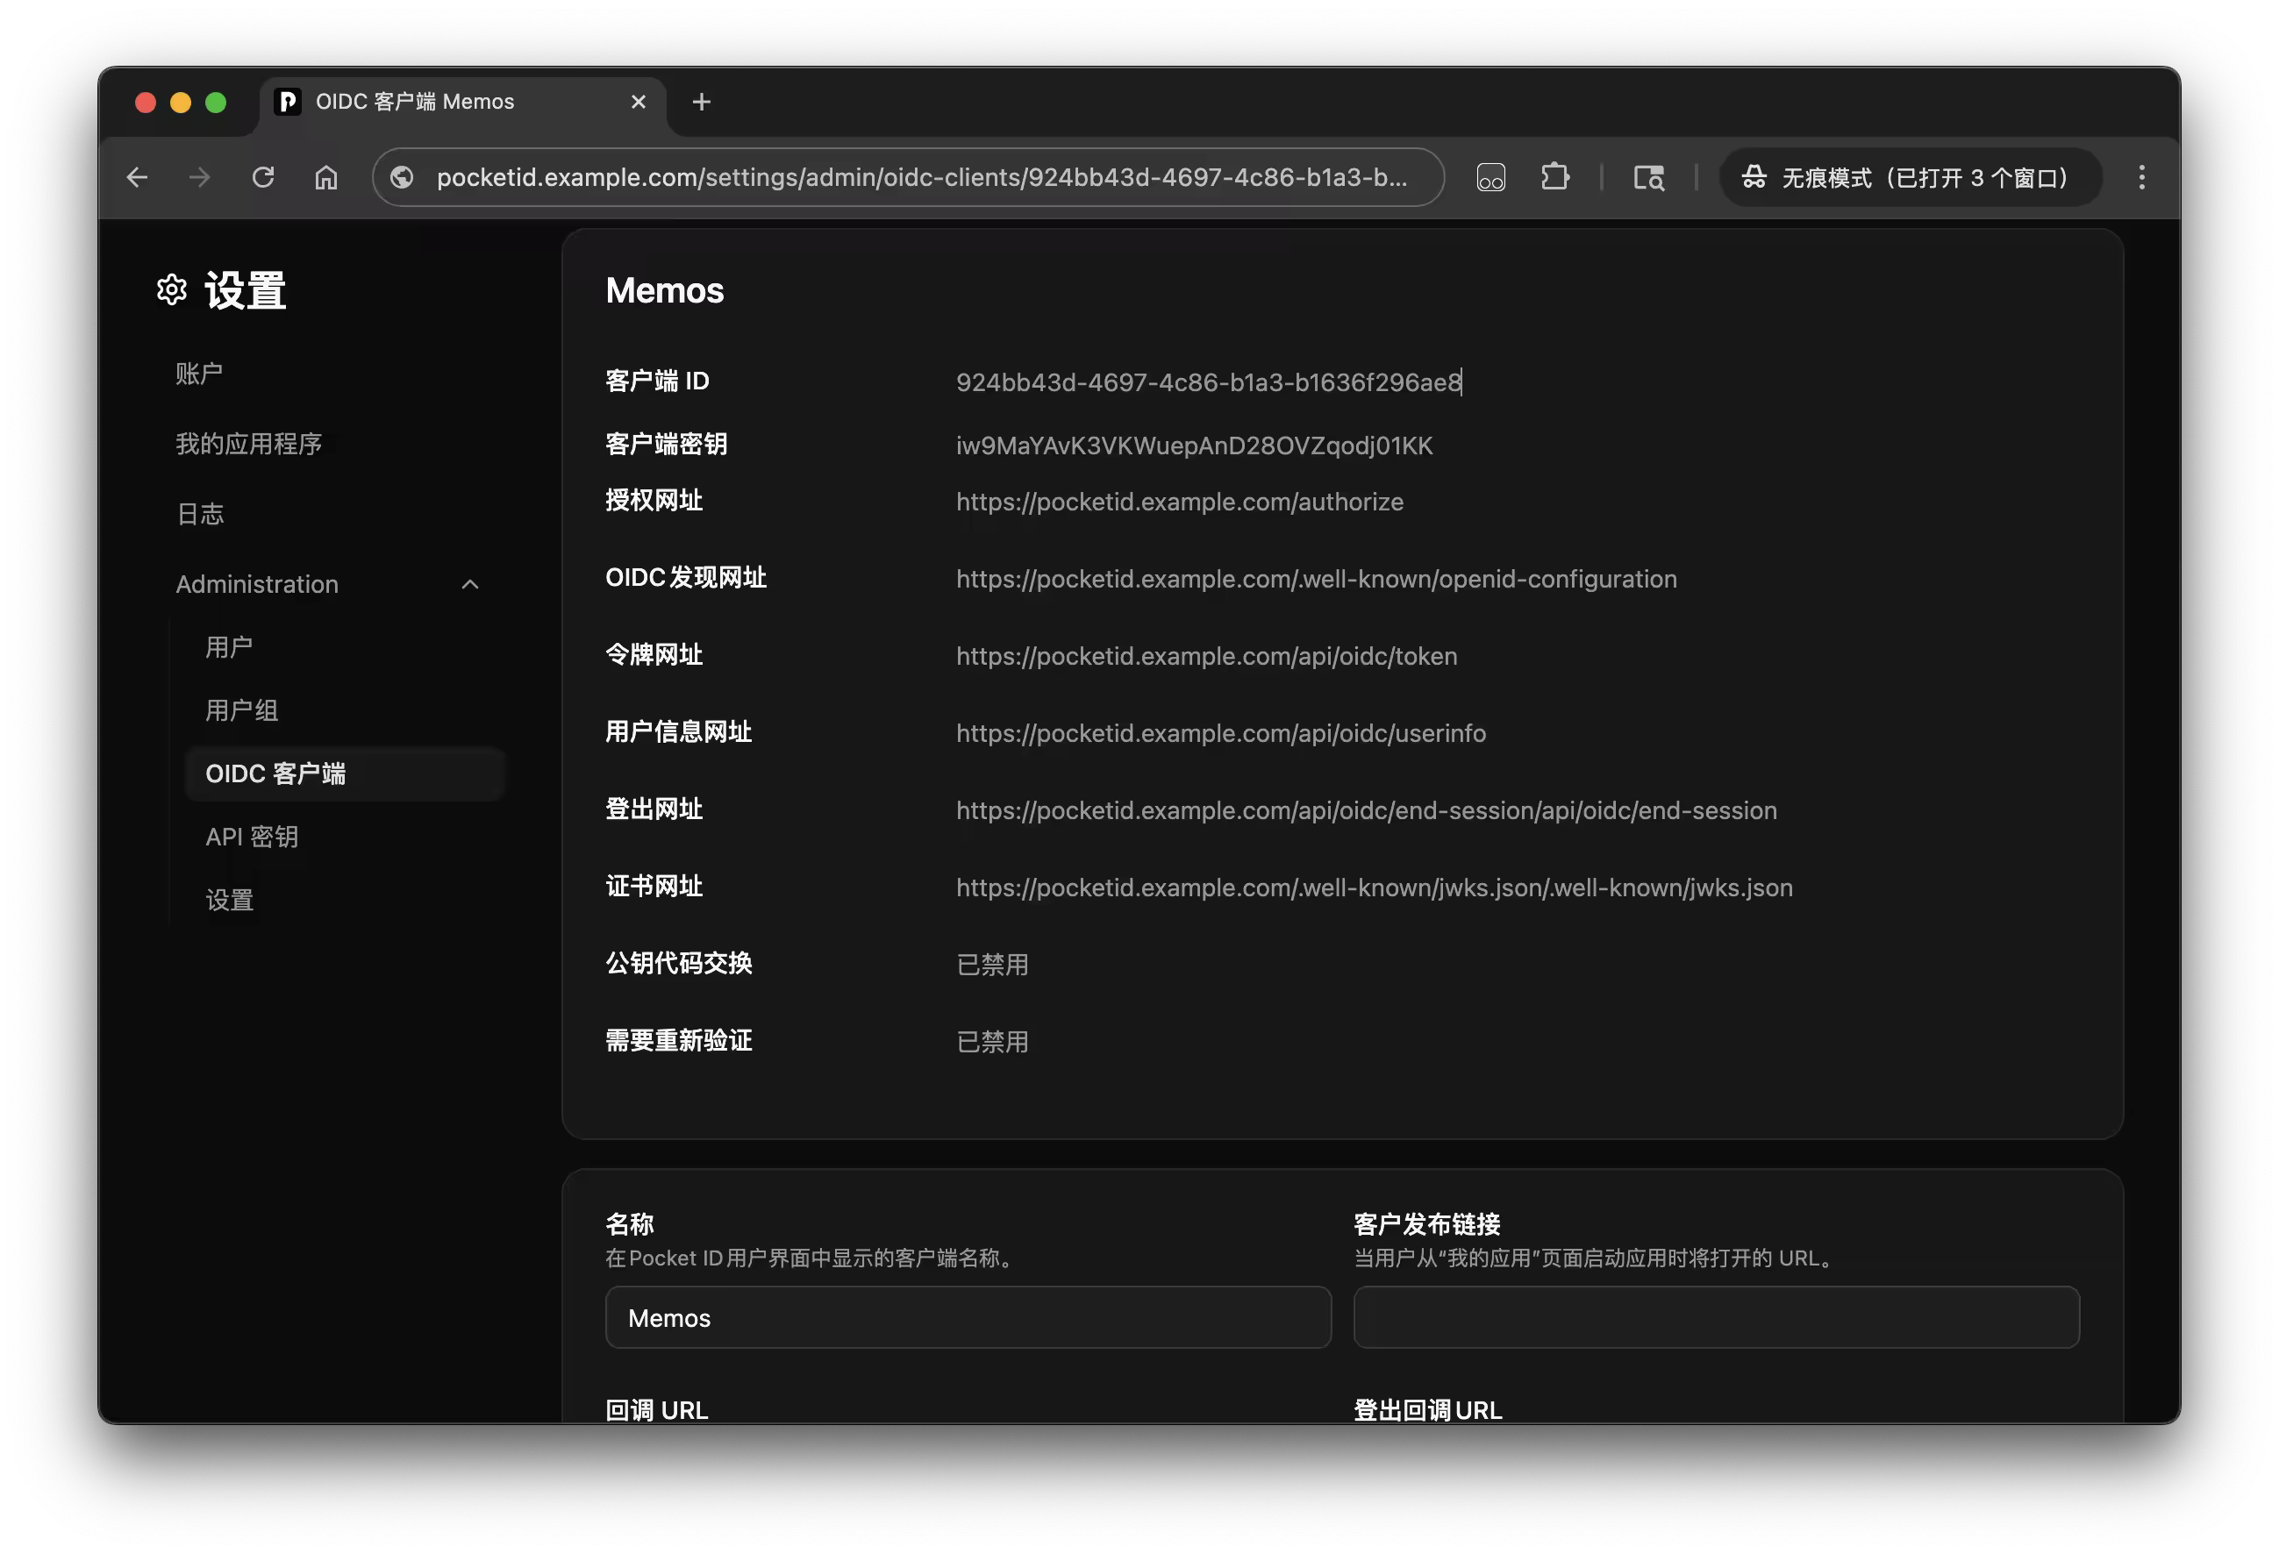Click 已禁用 next to 公钥代码交换
The height and width of the screenshot is (1554, 2279).
coord(992,965)
